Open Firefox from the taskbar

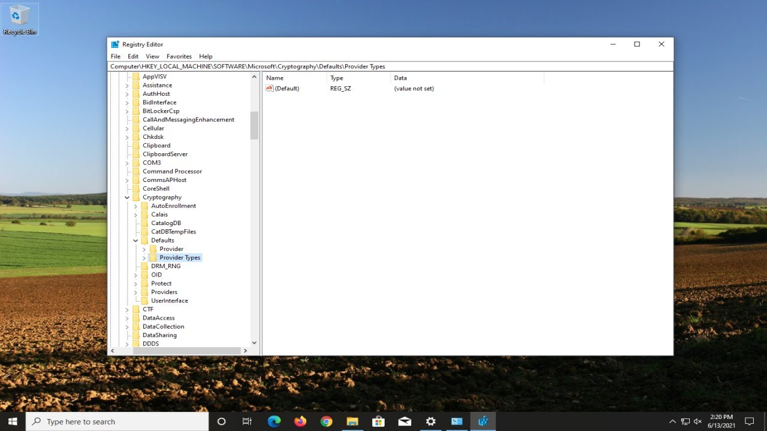[300, 421]
